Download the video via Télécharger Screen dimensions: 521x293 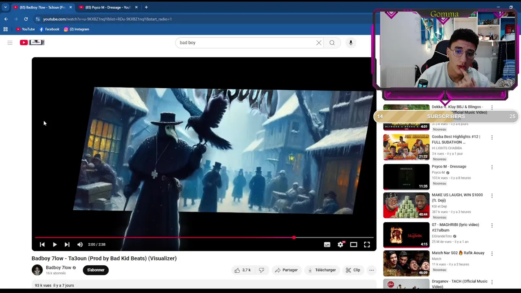pos(322,270)
